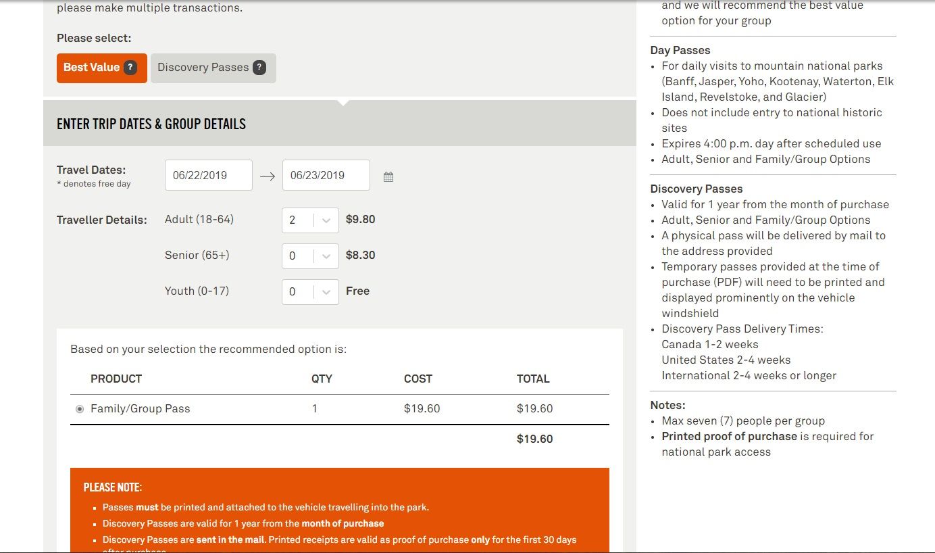
Task: Click the Youth quantity value 0
Action: click(x=293, y=292)
